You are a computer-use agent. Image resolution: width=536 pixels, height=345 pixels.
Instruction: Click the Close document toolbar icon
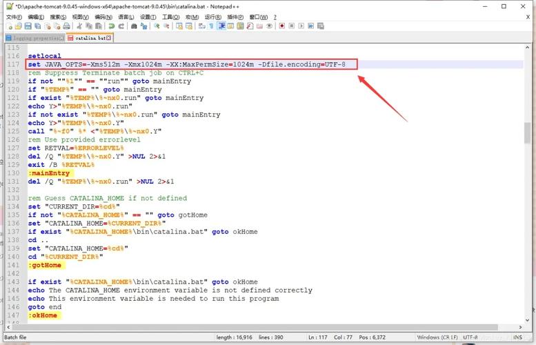[48, 26]
